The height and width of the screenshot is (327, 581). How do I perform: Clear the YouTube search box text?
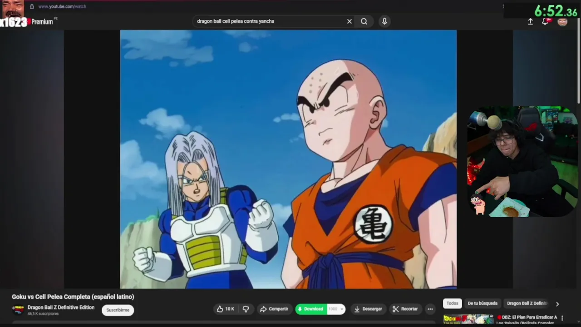[350, 21]
